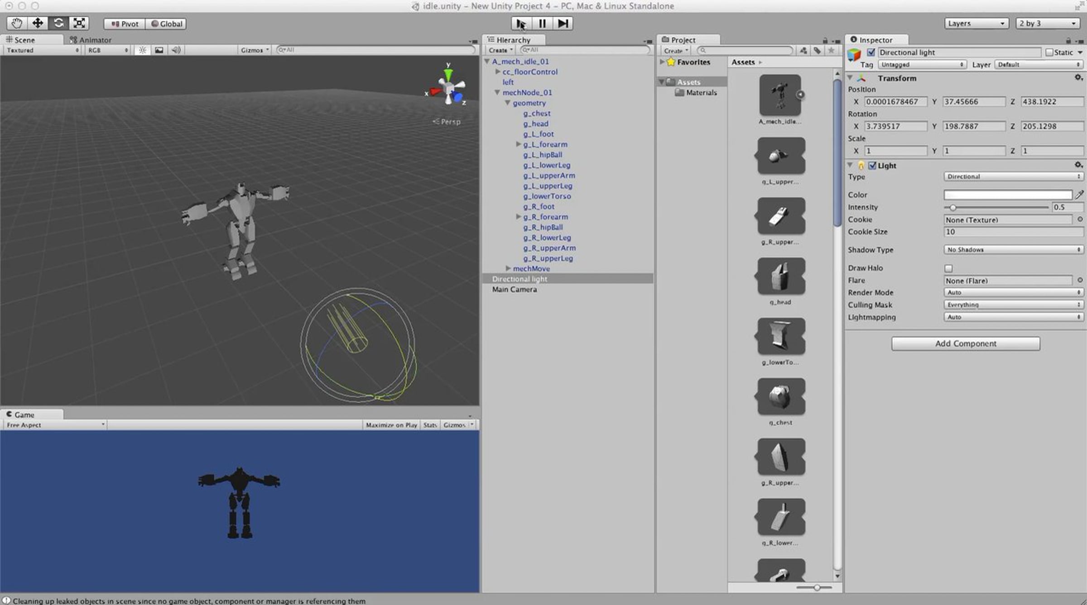Collapse the Transform component

click(x=850, y=78)
